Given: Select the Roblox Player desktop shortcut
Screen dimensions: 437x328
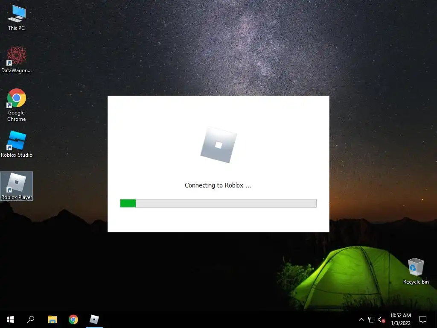Looking at the screenshot, I should point(17,186).
